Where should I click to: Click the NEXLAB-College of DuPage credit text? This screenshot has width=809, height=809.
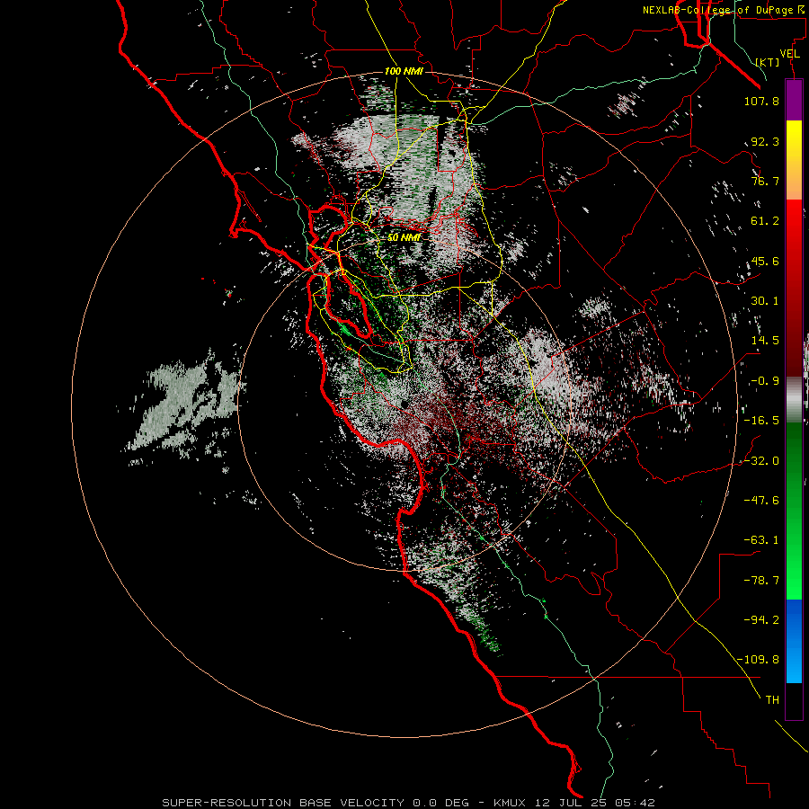724,10
